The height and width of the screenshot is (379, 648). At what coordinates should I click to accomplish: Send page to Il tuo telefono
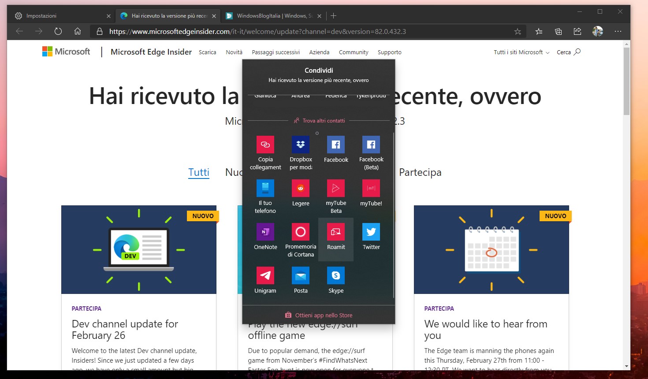tap(265, 196)
